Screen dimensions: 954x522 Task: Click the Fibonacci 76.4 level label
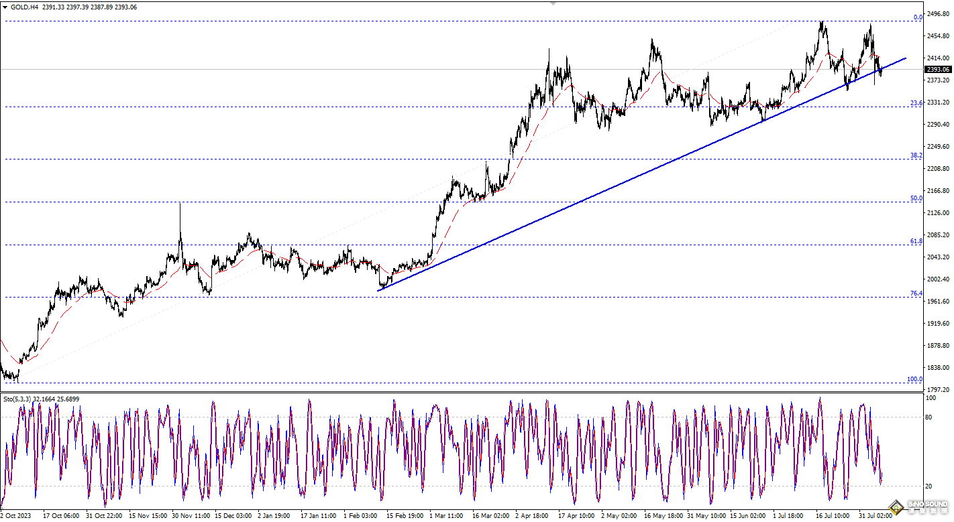coord(916,293)
